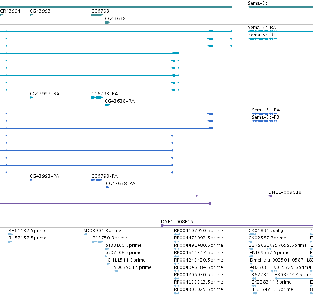Select the CR43994 gene label

(x=10, y=11)
